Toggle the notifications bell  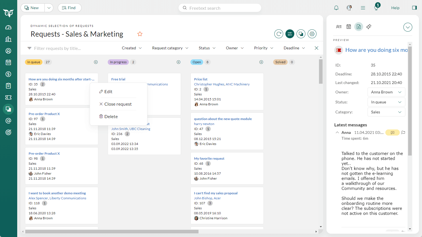pos(336,7)
